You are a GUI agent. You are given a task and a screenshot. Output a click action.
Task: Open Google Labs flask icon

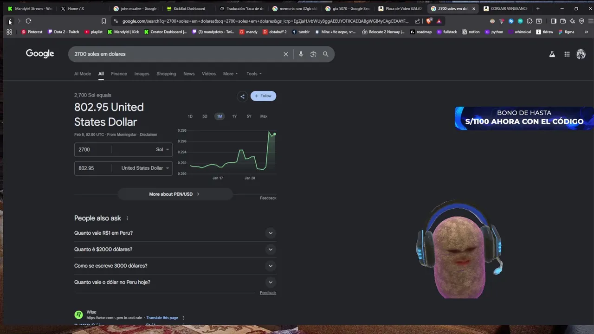click(x=552, y=54)
